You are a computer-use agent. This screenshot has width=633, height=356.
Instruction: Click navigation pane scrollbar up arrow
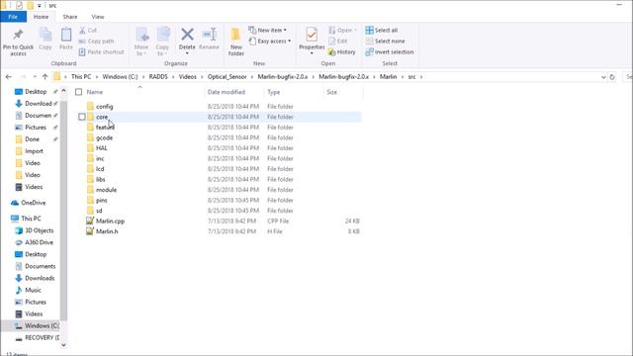coord(63,91)
